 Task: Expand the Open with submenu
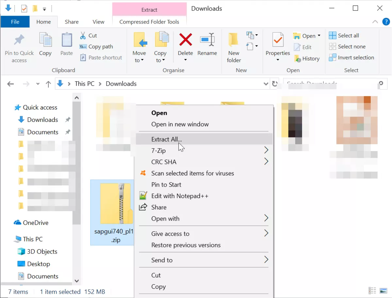coord(204,219)
